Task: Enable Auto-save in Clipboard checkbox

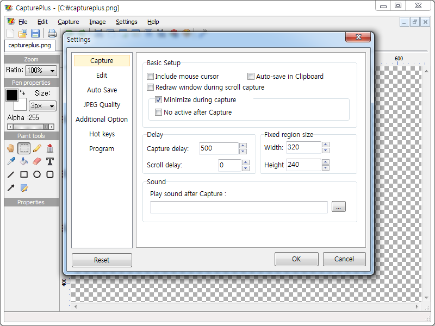Action: [251, 76]
